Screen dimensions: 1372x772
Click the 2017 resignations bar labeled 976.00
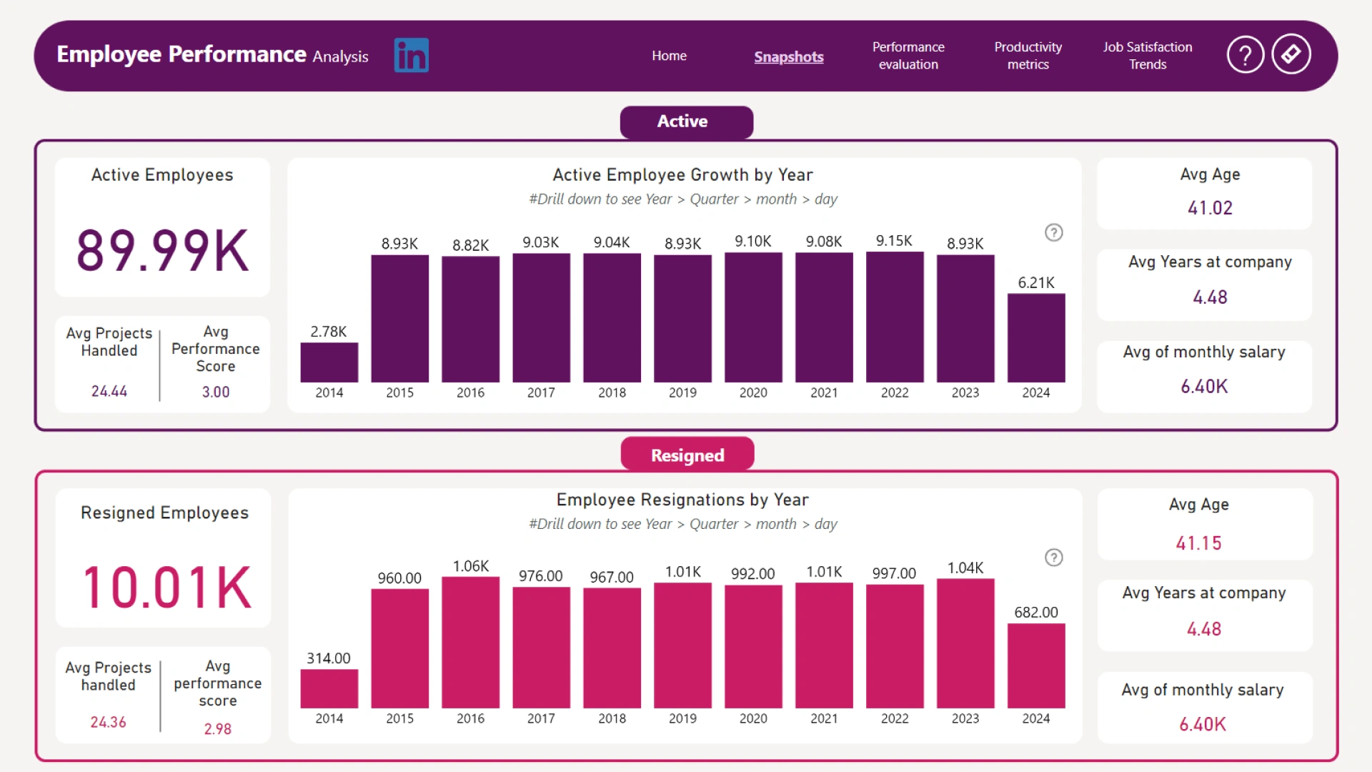[541, 648]
